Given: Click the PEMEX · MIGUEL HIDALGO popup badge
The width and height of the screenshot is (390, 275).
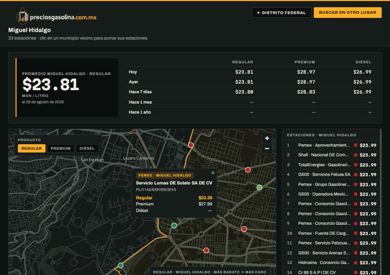Looking at the screenshot, I should click(x=165, y=175).
